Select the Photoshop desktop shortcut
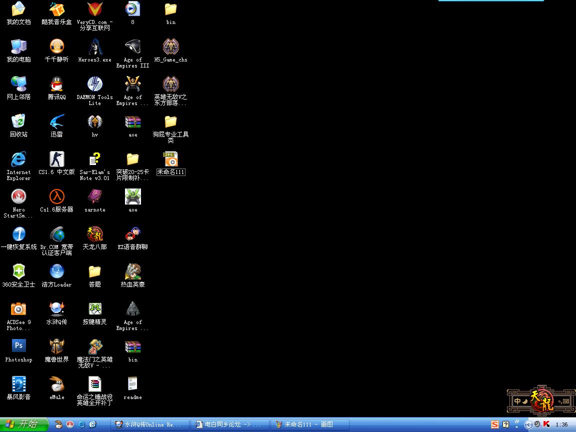Image resolution: width=576 pixels, height=432 pixels. pos(18,346)
